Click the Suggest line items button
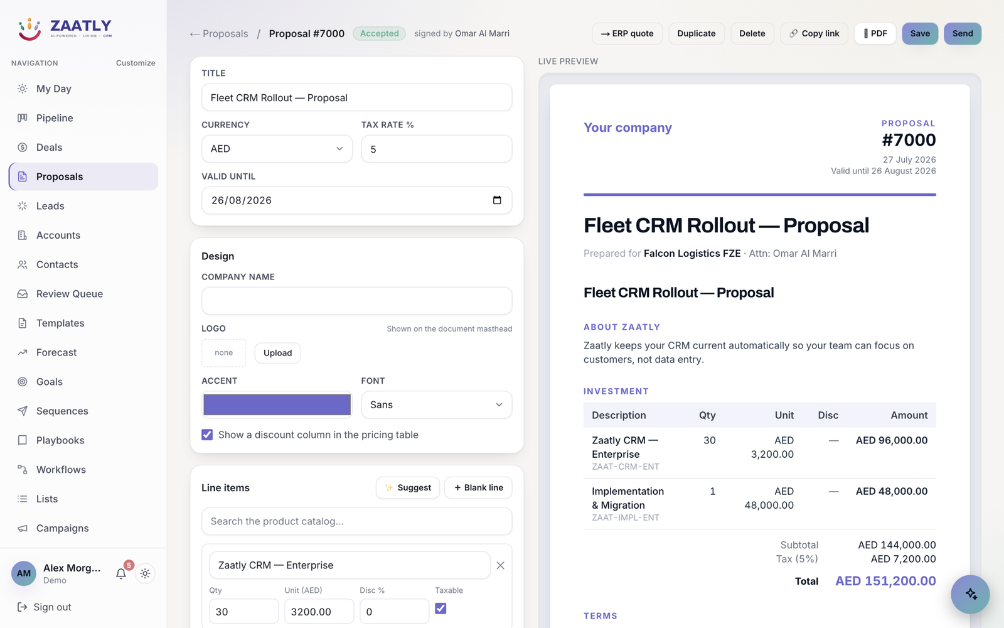Screen dimensions: 1004x628 pos(408,488)
